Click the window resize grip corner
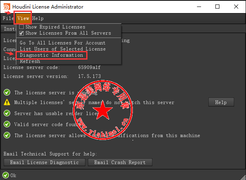 pos(243,177)
